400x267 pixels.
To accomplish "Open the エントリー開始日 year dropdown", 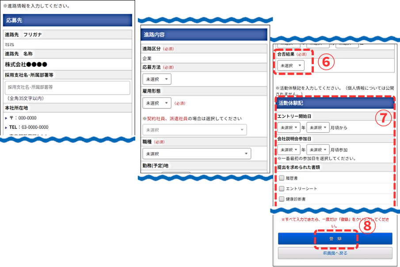I will pyautogui.click(x=289, y=127).
